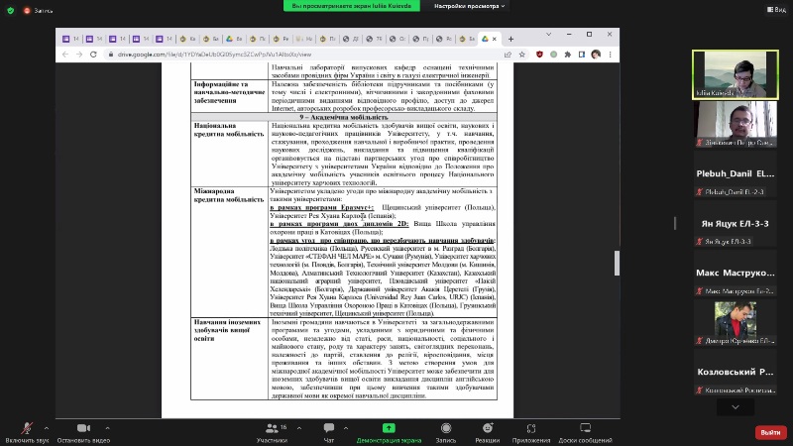Open the Приложения apps panel
Screen dimensions: 793x446
click(531, 431)
